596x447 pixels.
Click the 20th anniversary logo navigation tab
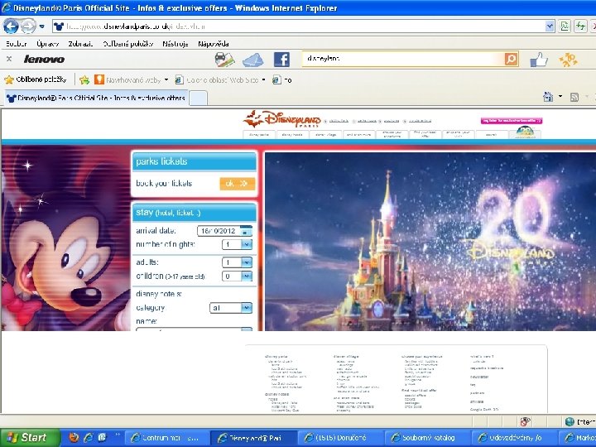click(x=525, y=132)
